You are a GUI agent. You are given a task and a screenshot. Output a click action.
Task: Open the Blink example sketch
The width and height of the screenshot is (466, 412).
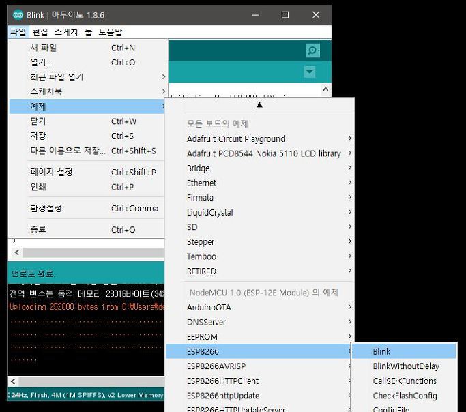point(404,351)
